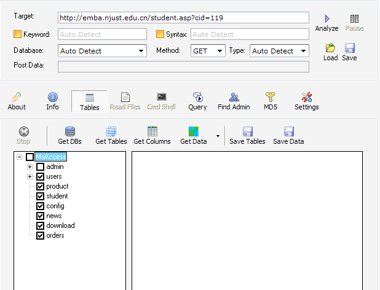380x290 pixels.
Task: Select the config table label
Action: [x=55, y=206]
